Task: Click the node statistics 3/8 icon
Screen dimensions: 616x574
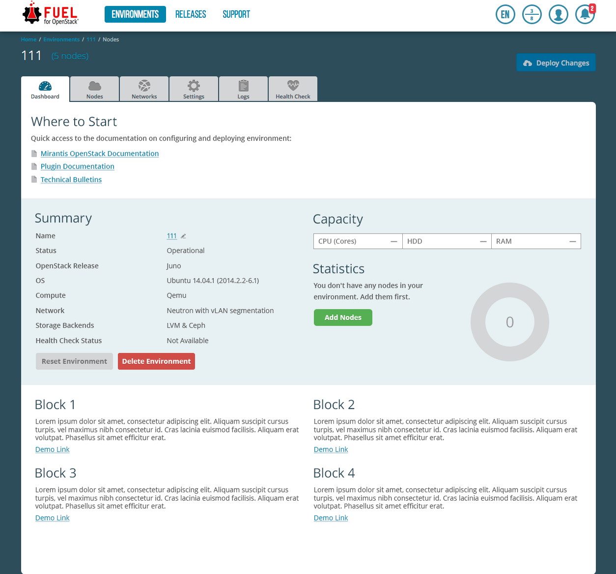Action: pos(532,14)
